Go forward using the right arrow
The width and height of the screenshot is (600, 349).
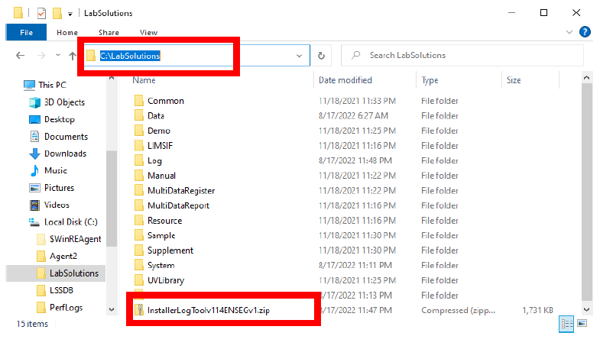coord(41,56)
